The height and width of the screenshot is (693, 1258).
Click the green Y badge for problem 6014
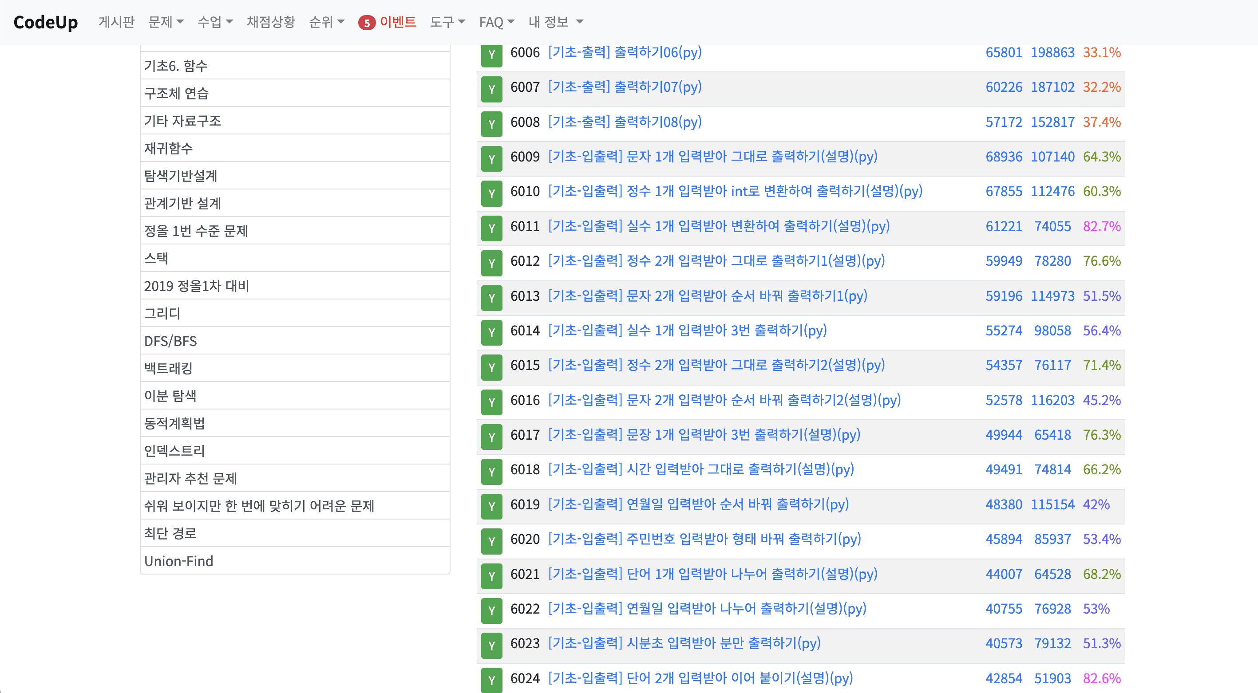click(491, 333)
